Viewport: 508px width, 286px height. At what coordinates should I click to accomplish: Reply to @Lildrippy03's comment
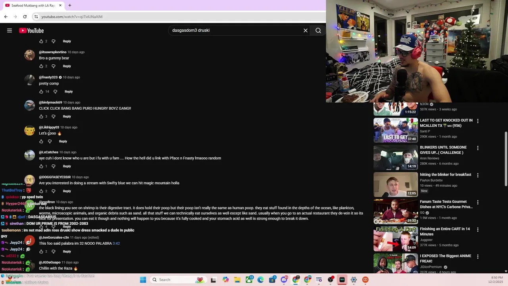click(63, 141)
